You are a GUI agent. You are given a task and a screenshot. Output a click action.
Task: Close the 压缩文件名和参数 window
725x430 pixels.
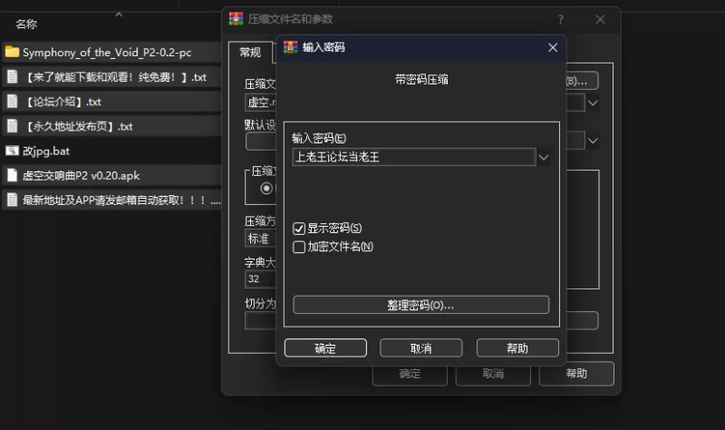pos(600,19)
